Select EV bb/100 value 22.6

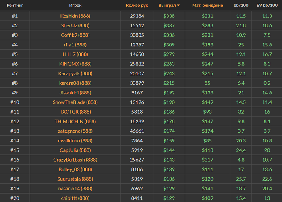(267, 179)
